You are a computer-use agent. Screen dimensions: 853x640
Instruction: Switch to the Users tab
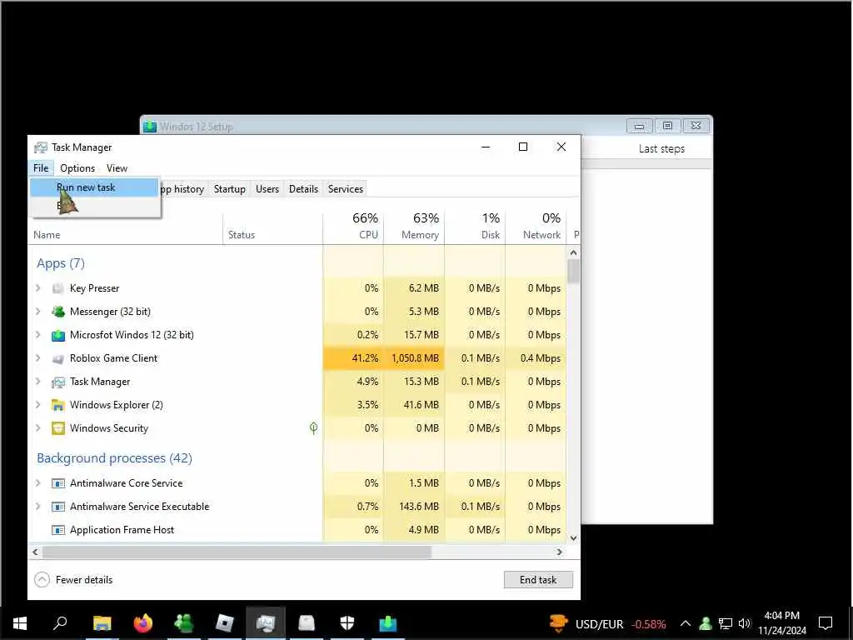[x=267, y=189]
